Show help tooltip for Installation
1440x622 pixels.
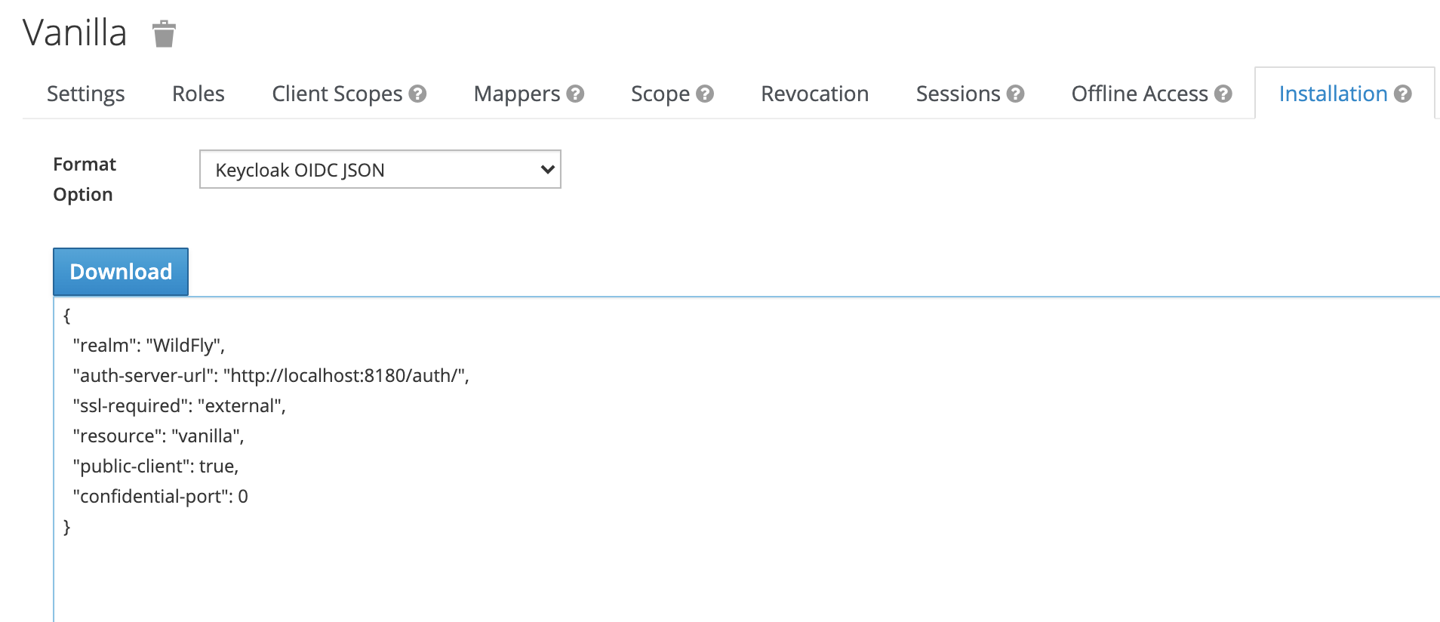pyautogui.click(x=1403, y=94)
